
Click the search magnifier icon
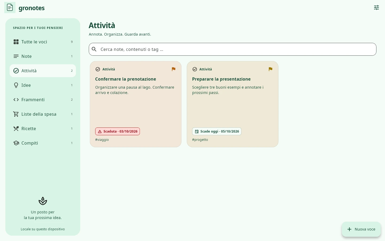pos(94,49)
